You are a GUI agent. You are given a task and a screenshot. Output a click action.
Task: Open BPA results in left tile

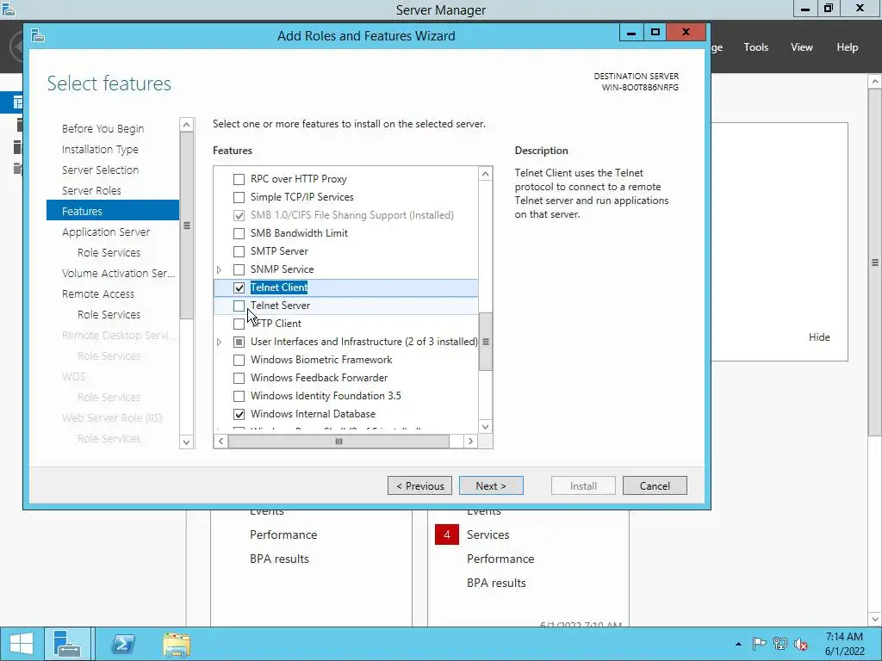pos(280,559)
